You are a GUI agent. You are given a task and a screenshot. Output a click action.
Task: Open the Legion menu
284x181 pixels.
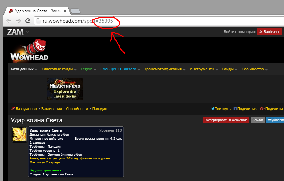pyautogui.click(x=88, y=69)
